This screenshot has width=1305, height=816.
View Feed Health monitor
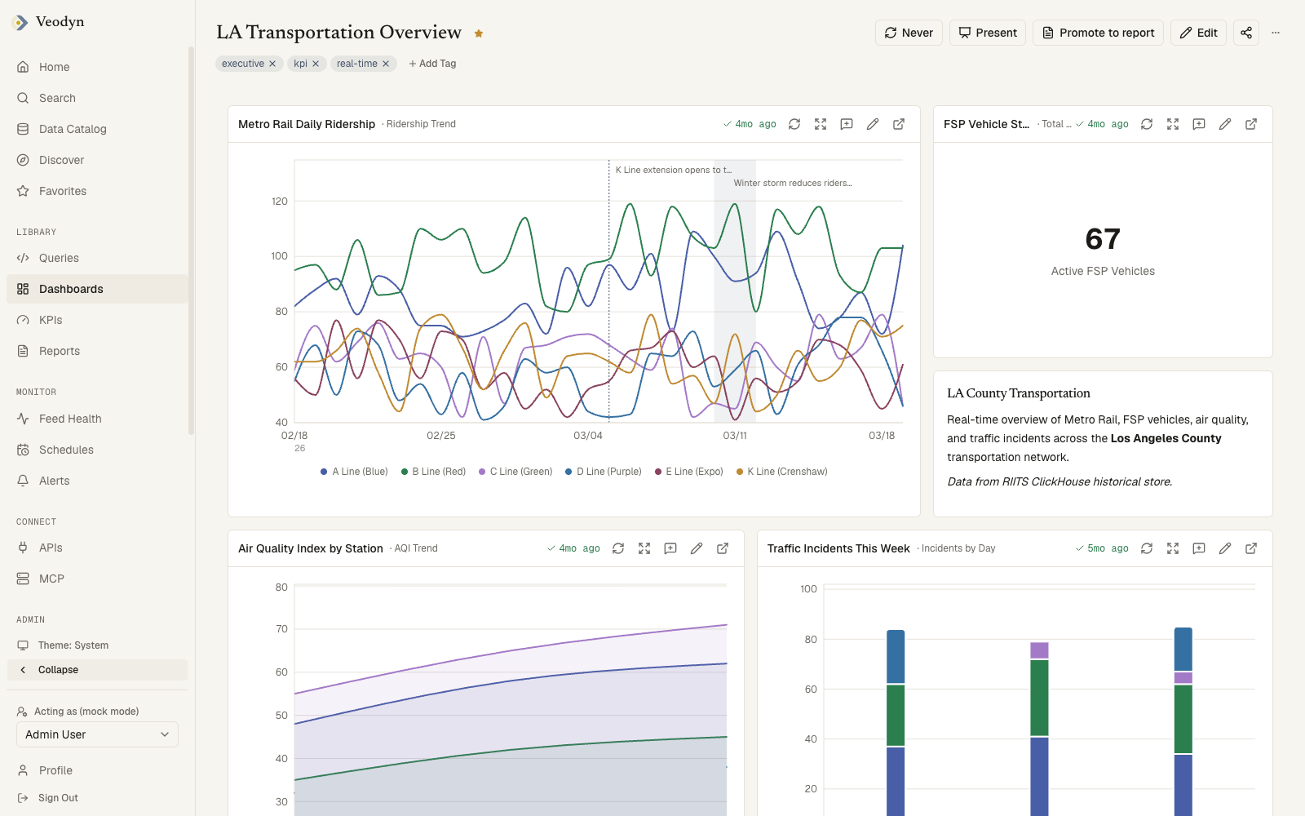pyautogui.click(x=97, y=419)
